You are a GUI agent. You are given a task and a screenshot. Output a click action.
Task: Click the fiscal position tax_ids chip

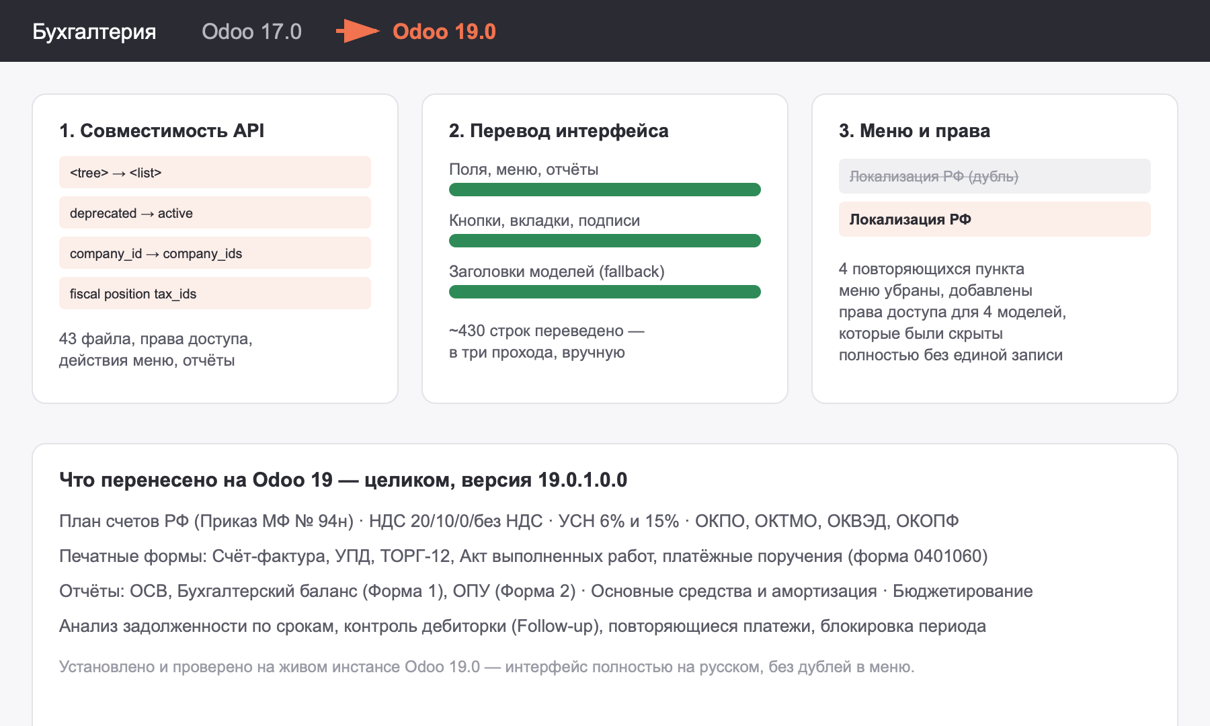tap(215, 293)
